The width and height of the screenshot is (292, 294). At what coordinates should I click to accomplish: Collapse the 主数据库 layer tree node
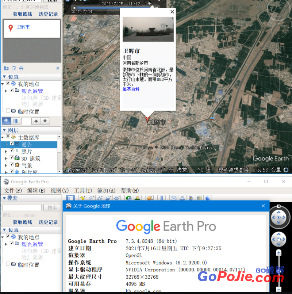pyautogui.click(x=3, y=137)
